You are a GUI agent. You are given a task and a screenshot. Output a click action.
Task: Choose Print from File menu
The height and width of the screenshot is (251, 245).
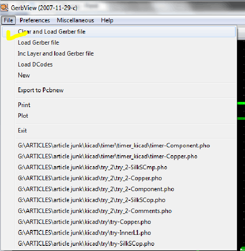pos(119,105)
